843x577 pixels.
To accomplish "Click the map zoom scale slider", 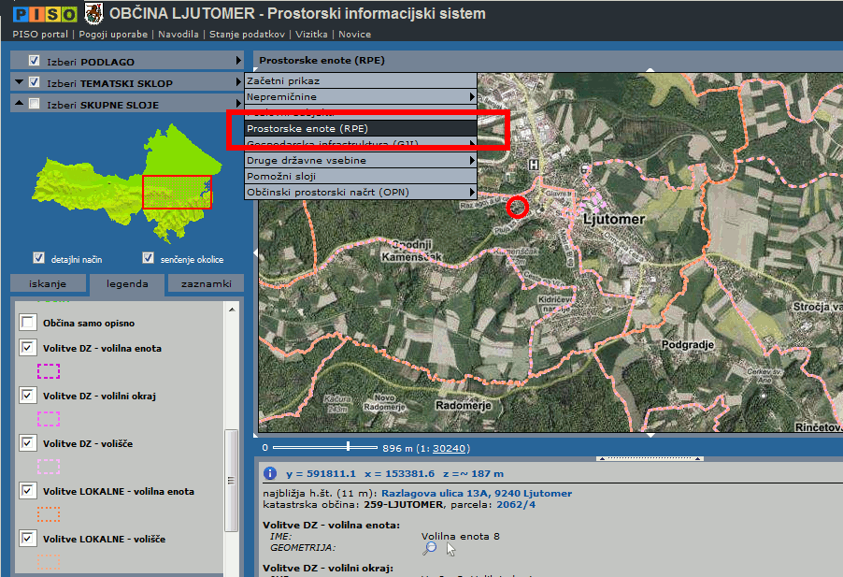I will tap(349, 447).
